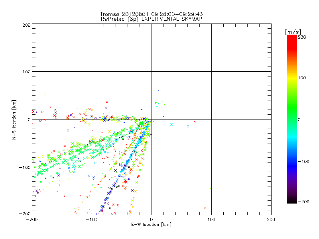Viewport: 319px width, 239px height.
Task: Click the red X marker east of origin near 70 km
Action: tap(195, 122)
